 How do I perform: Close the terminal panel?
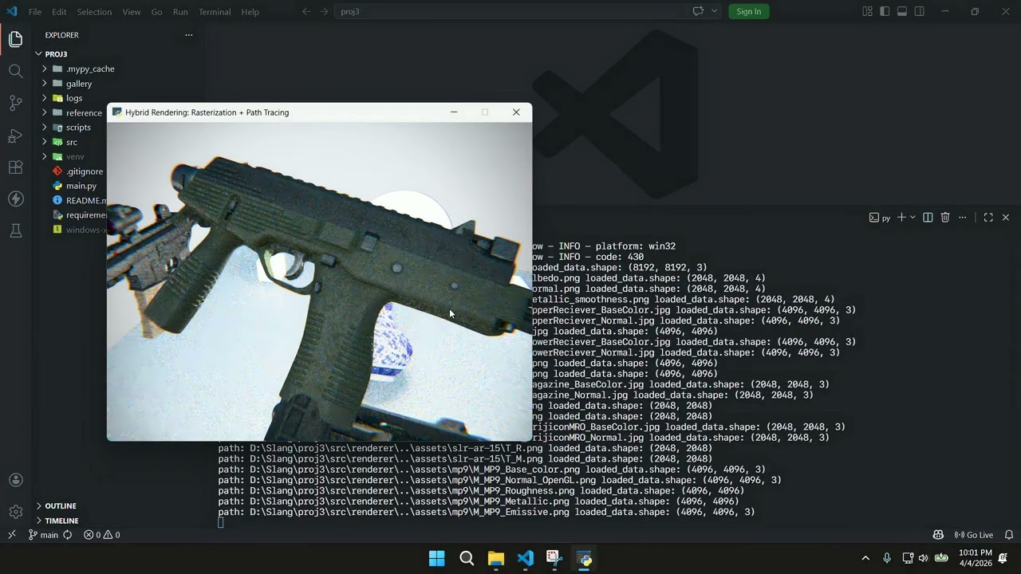(x=1006, y=218)
